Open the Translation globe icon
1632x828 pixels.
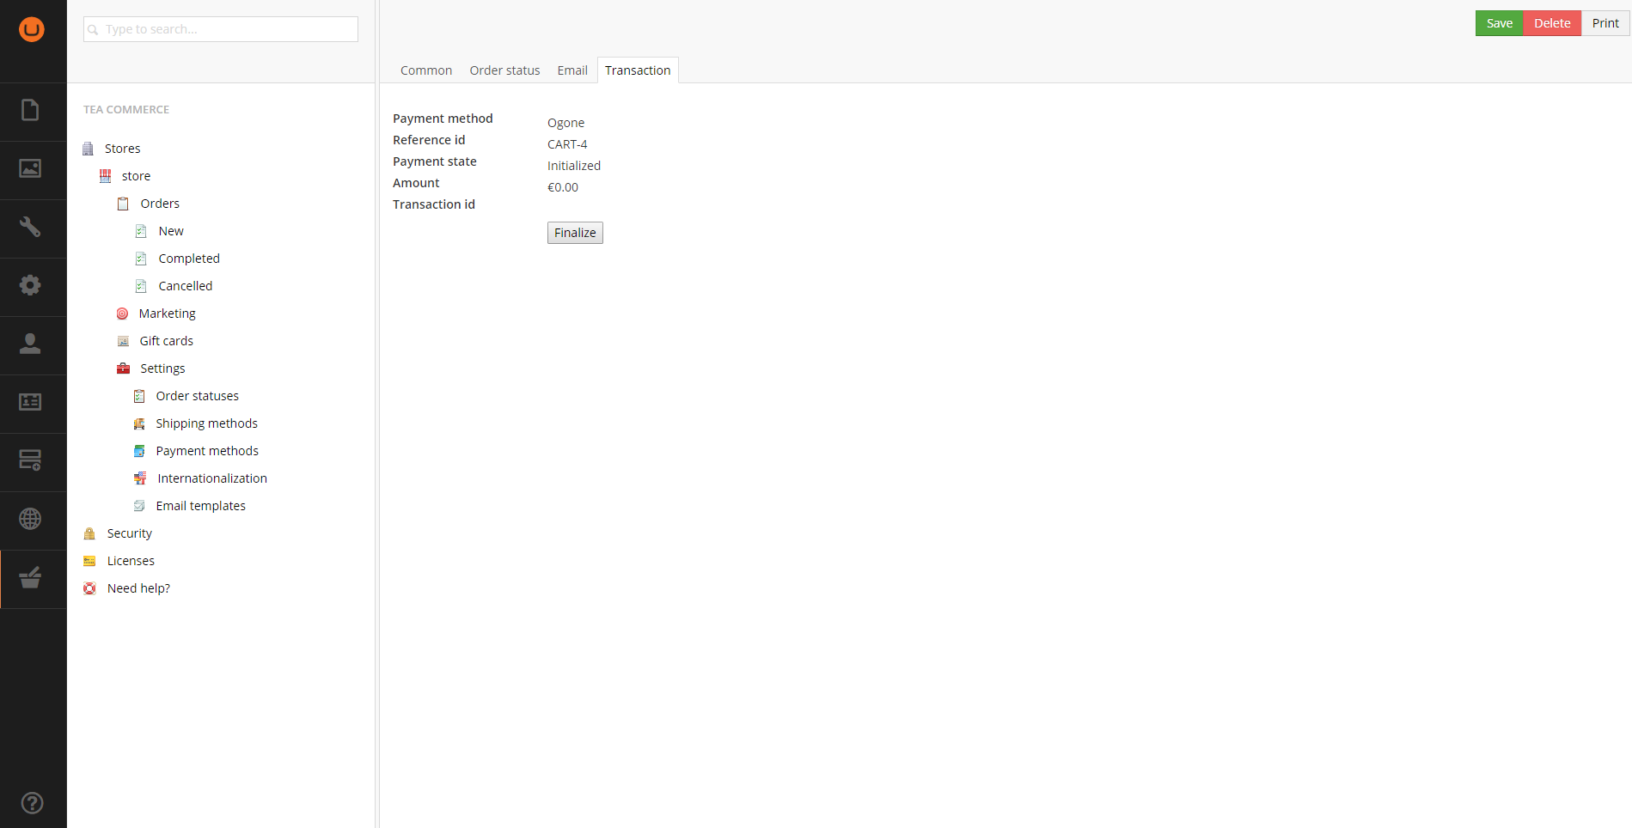click(x=30, y=519)
